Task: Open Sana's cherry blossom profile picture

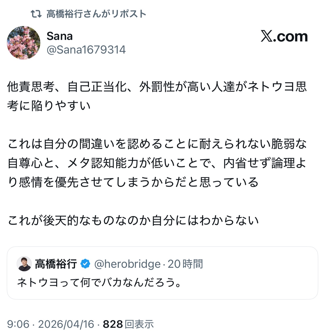Action: tap(23, 43)
